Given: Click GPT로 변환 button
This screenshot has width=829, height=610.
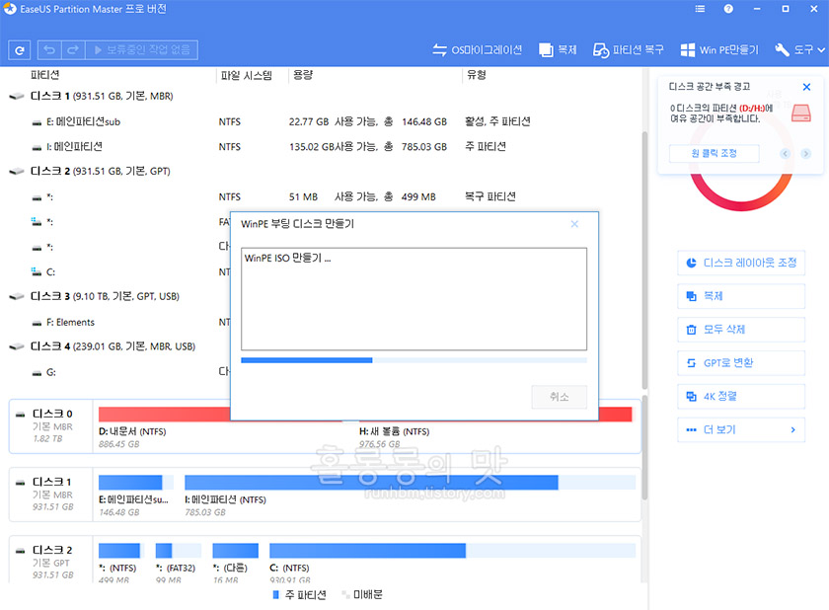Looking at the screenshot, I should click(x=741, y=362).
